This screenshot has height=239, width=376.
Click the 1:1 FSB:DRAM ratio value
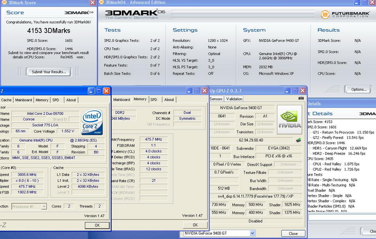point(154,146)
